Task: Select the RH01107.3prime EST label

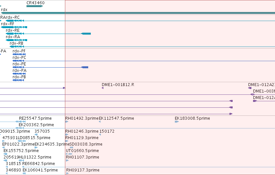Action: pos(83,157)
